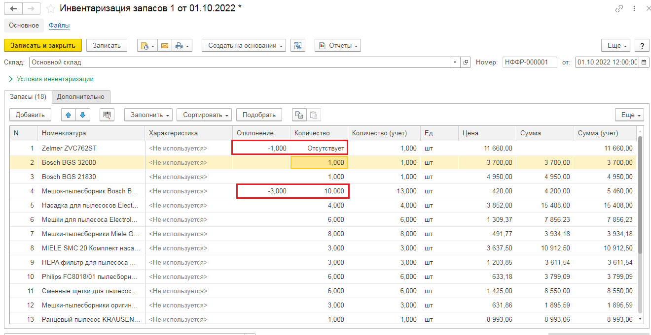Select the Zelmer ZVC762ST row
The width and height of the screenshot is (651, 335).
pos(323,148)
